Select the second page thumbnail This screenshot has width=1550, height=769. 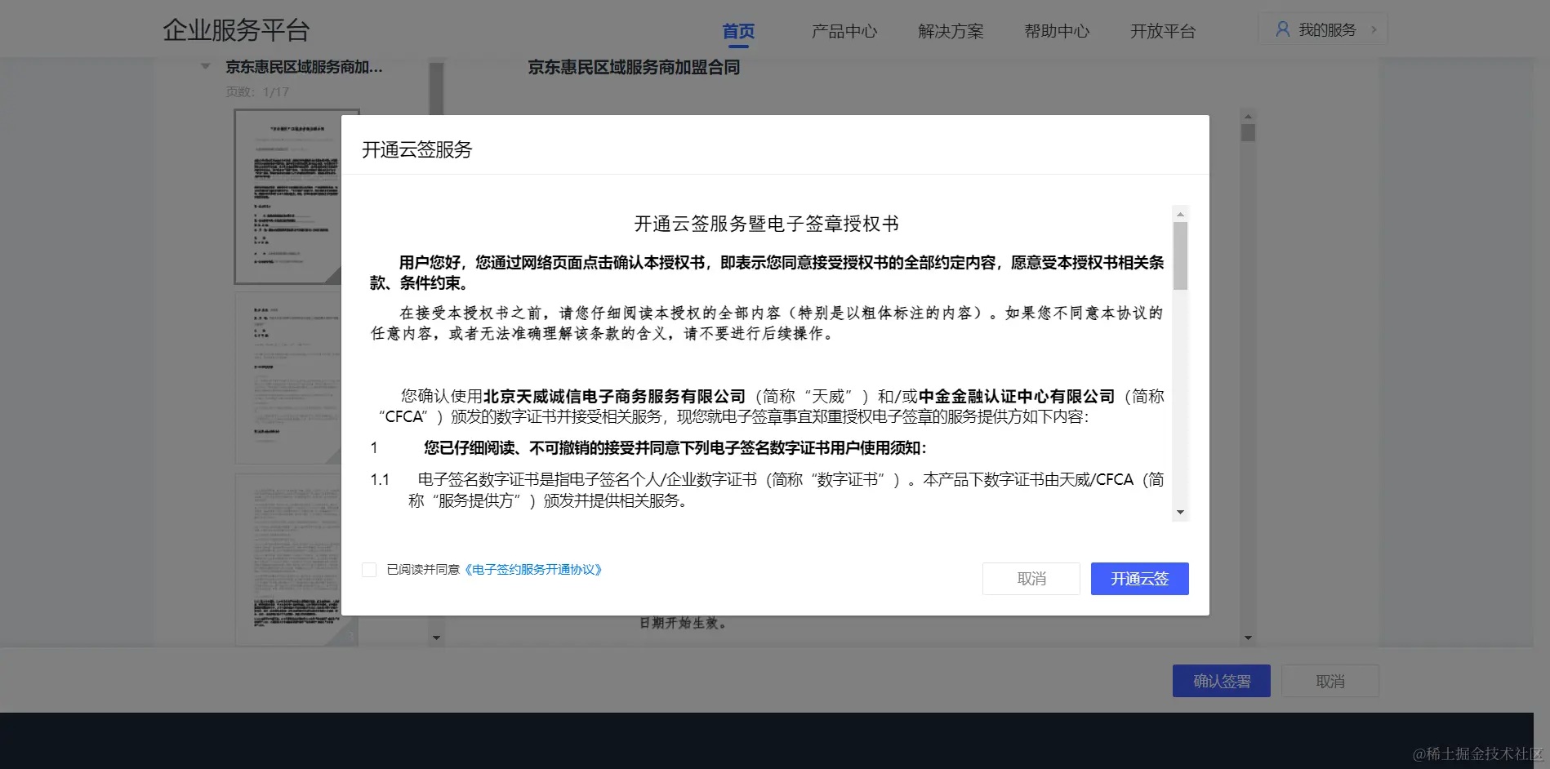(288, 378)
